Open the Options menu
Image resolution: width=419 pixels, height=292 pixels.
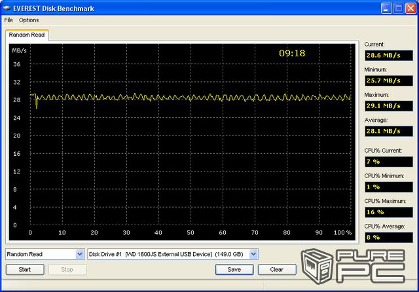coord(29,20)
